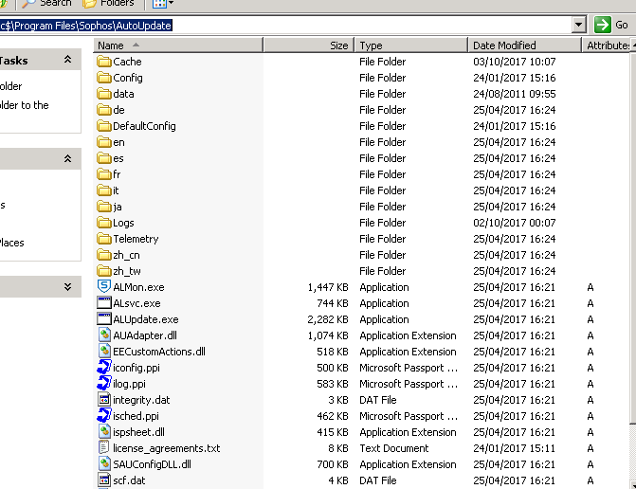Expand the collapsed bottom sidebar panel
Image resolution: width=636 pixels, height=489 pixels.
pyautogui.click(x=67, y=286)
